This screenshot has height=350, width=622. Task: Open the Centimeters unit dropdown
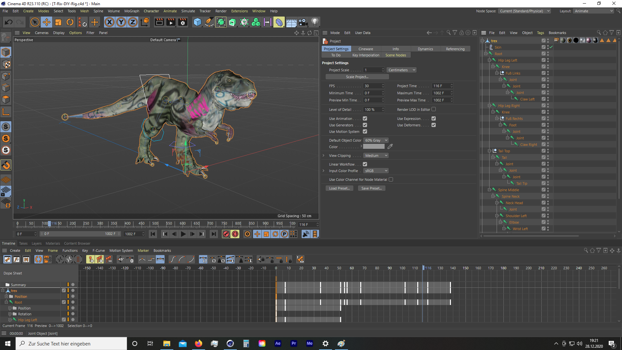click(x=401, y=70)
